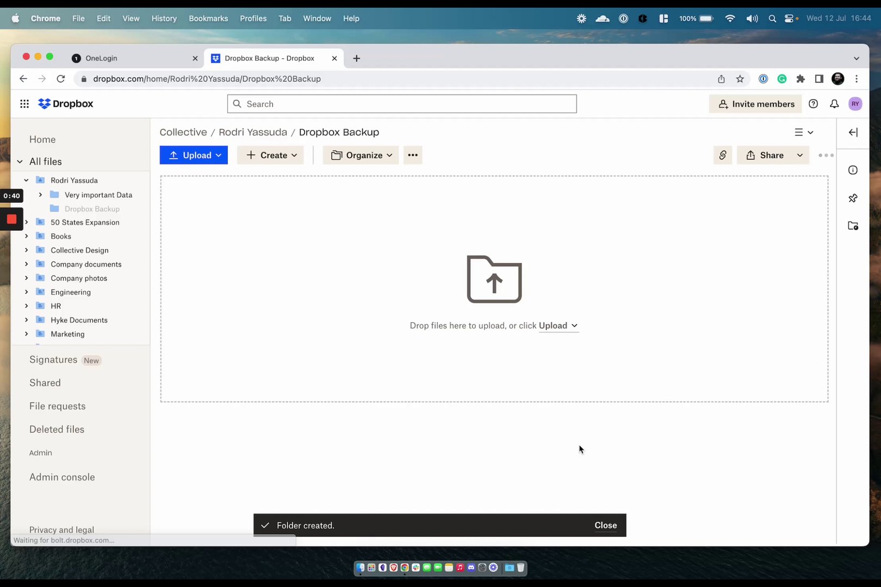Open the RY account avatar
The width and height of the screenshot is (881, 587).
855,103
